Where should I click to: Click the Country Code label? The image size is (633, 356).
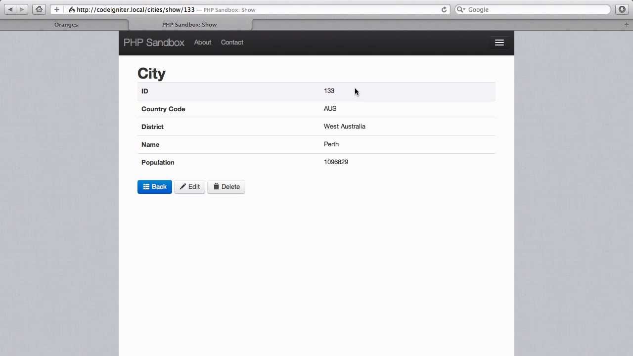(x=163, y=109)
